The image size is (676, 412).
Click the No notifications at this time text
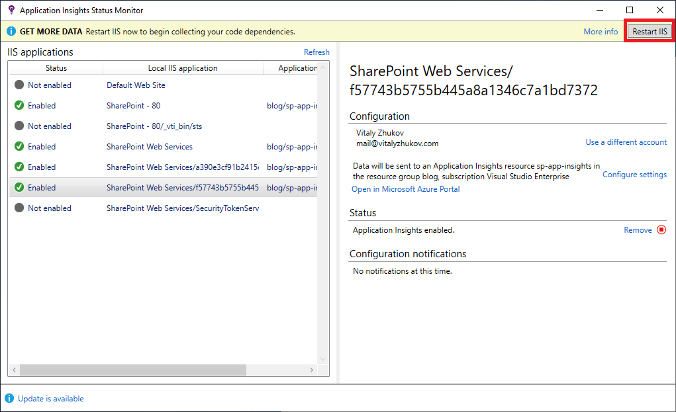click(403, 271)
